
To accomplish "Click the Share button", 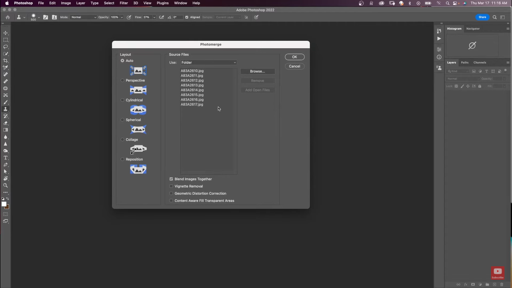I will [x=482, y=17].
